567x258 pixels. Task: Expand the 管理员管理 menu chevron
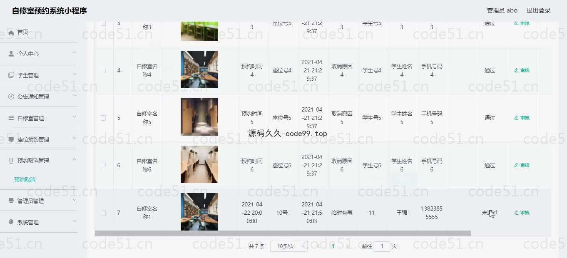[x=75, y=200]
